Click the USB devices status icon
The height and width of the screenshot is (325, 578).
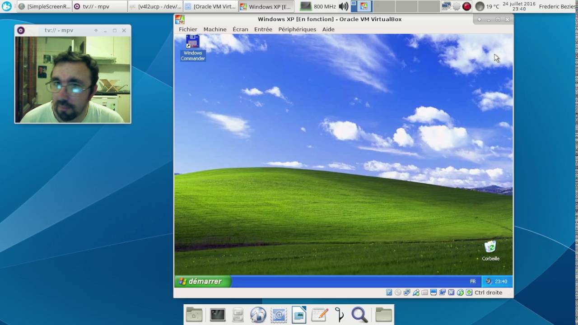click(x=416, y=292)
